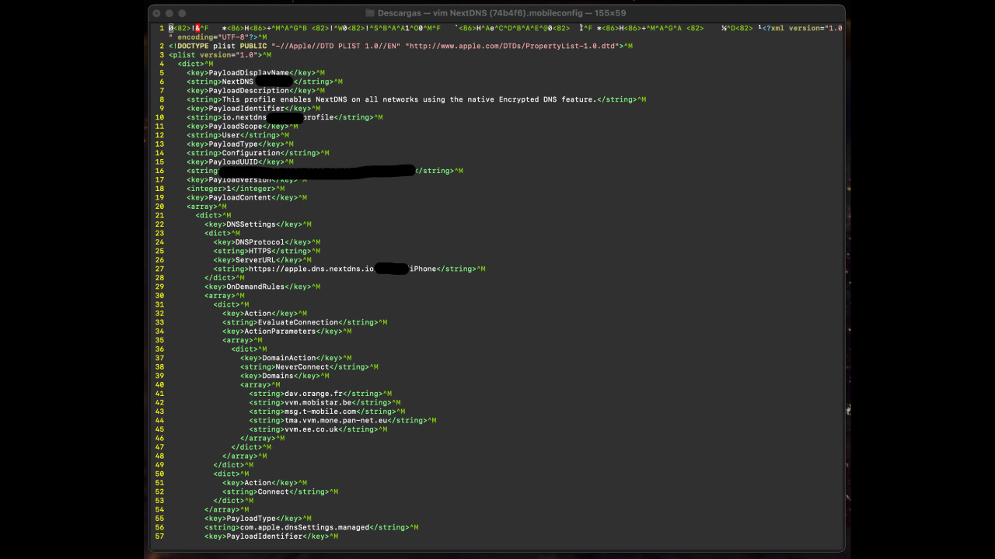The image size is (995, 559).
Task: Click line number 36 in the gutter
Action: coord(159,349)
